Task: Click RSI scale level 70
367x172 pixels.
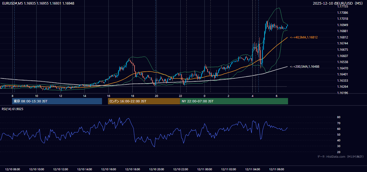Action: click(x=339, y=123)
